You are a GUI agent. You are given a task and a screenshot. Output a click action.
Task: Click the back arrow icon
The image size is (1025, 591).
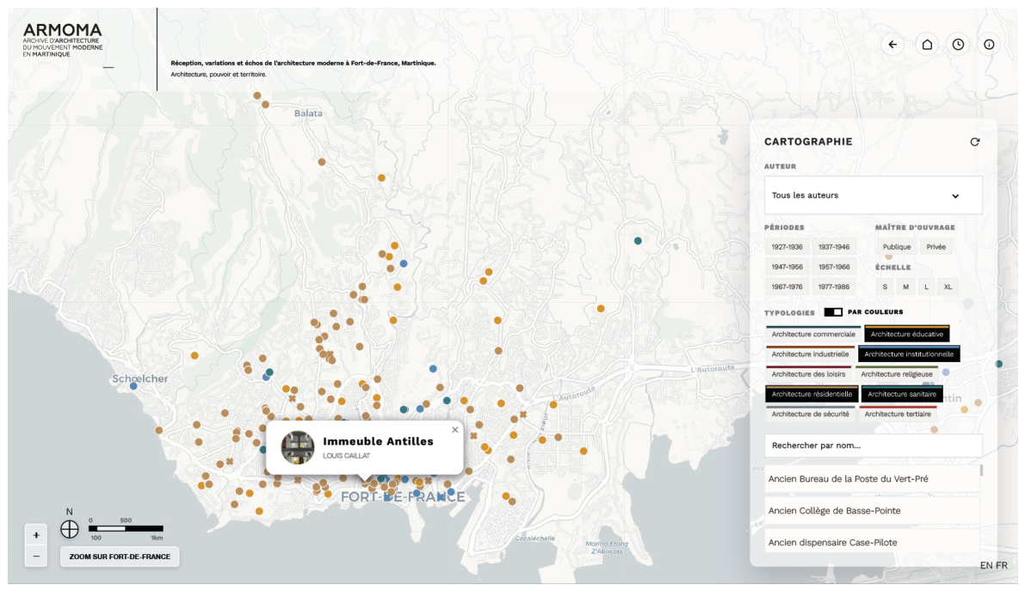pyautogui.click(x=892, y=45)
